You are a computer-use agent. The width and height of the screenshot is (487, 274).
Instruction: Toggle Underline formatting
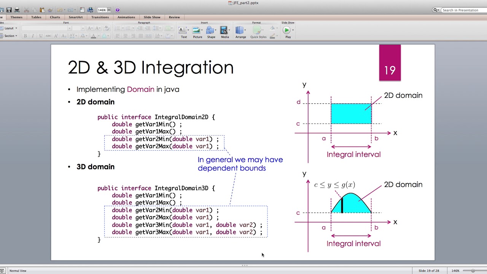click(41, 36)
